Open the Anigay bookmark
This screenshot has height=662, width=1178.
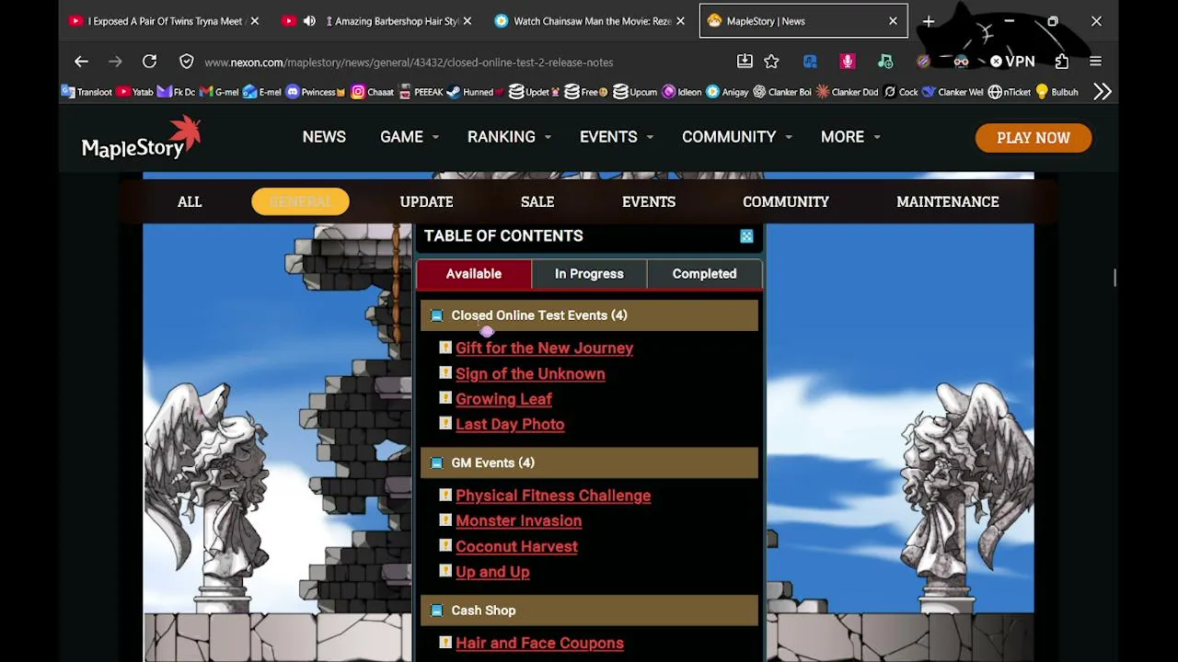pyautogui.click(x=727, y=92)
